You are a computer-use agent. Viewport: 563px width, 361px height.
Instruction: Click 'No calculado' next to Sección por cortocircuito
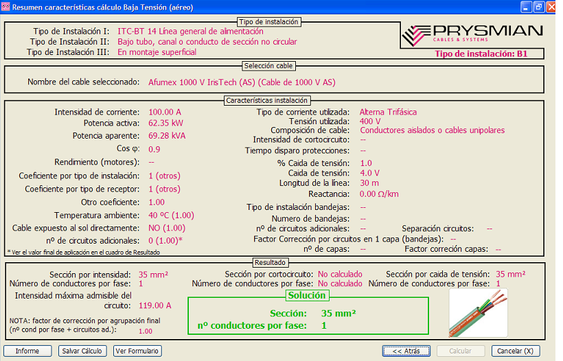pos(340,274)
